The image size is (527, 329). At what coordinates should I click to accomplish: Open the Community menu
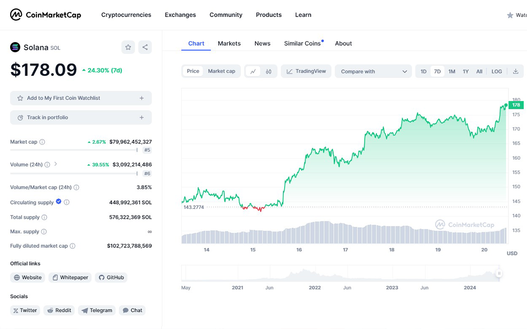[x=226, y=15]
